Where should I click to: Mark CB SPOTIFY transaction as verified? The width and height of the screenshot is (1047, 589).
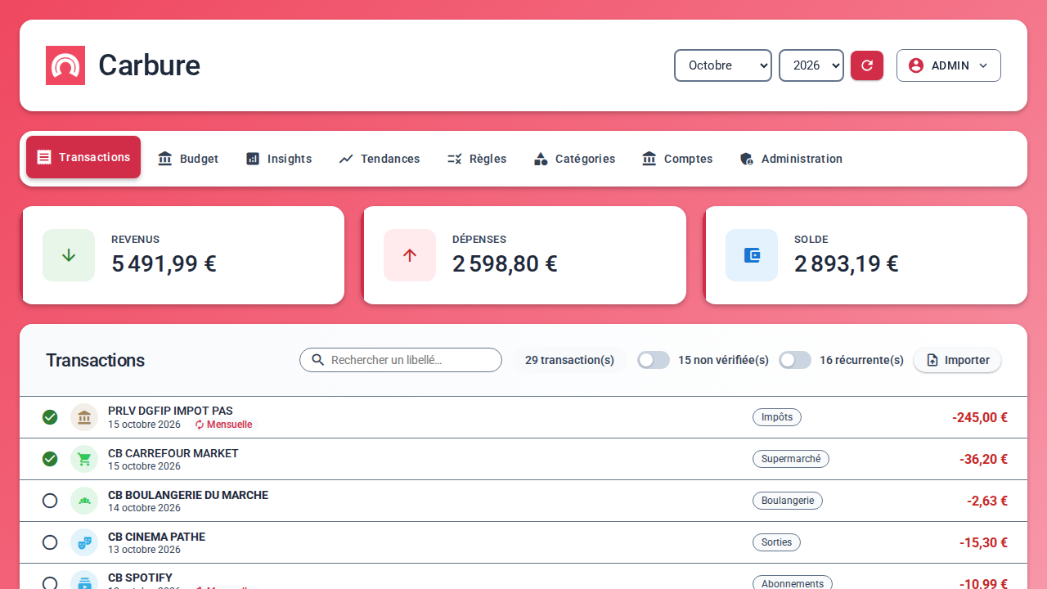[x=50, y=582]
